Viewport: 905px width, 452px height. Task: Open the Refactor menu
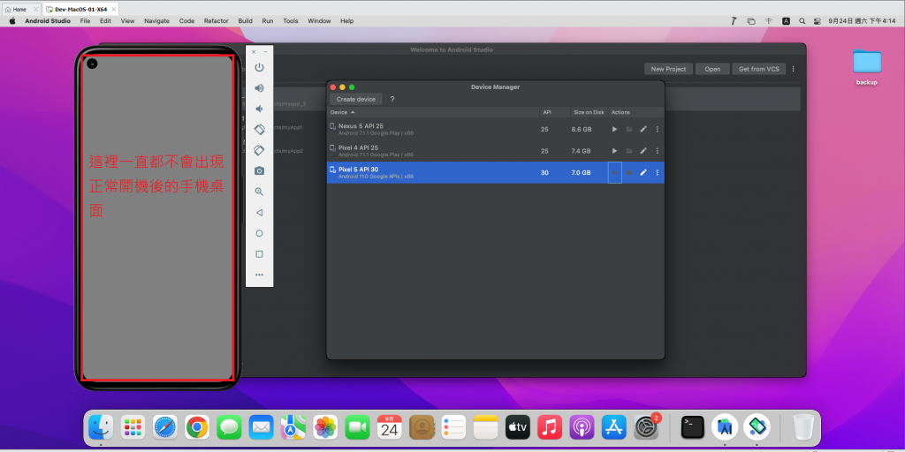pos(216,21)
